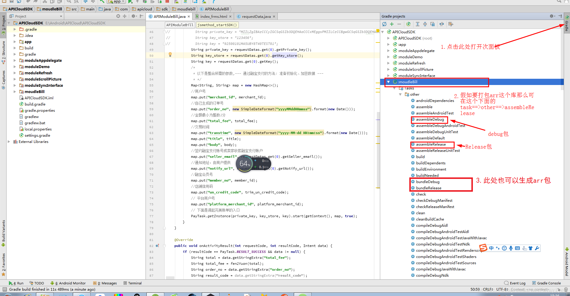Open the 4: Run tool tab
570x296 pixels.
(16, 283)
